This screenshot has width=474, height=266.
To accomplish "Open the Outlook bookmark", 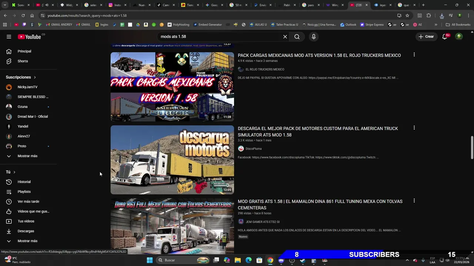I will pyautogui.click(x=348, y=25).
